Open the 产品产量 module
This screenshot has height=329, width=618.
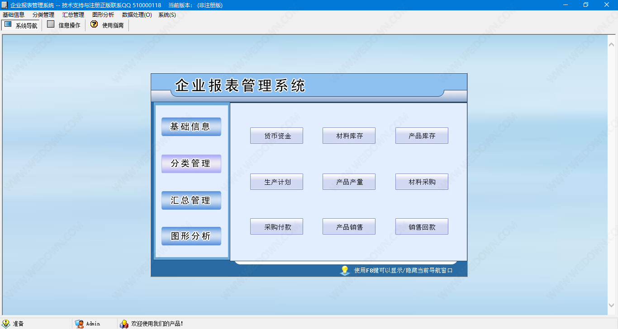(349, 182)
